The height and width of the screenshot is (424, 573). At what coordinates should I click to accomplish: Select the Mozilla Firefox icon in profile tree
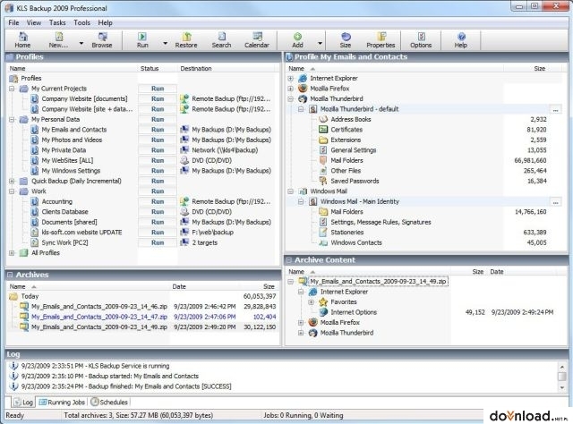303,89
